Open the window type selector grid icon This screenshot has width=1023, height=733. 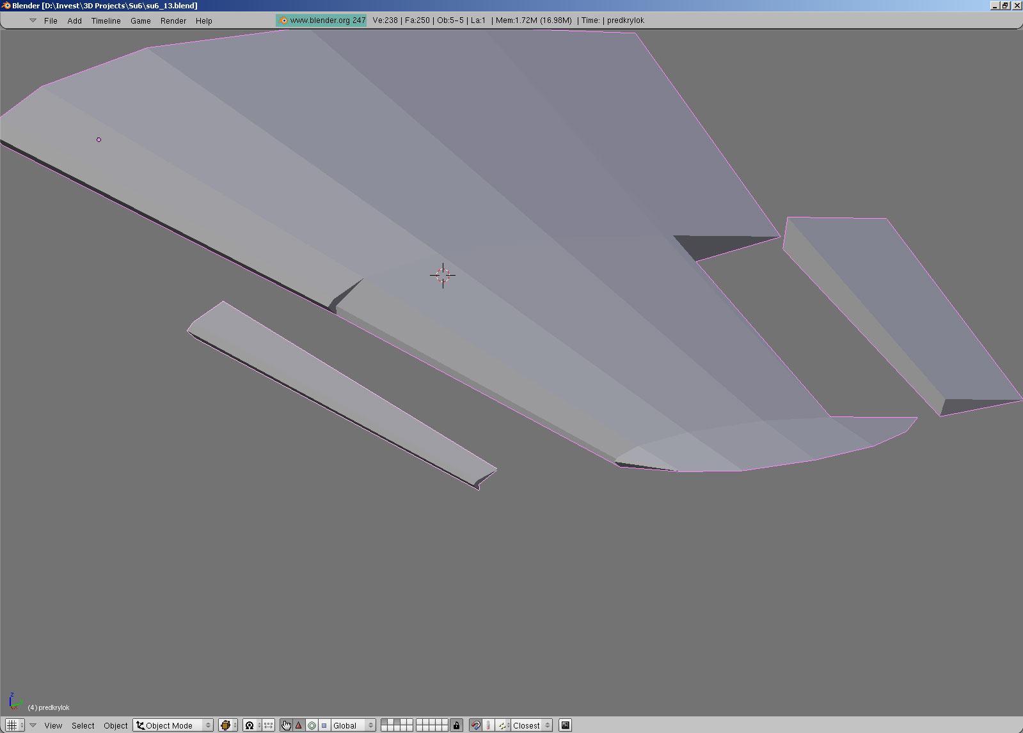12,725
